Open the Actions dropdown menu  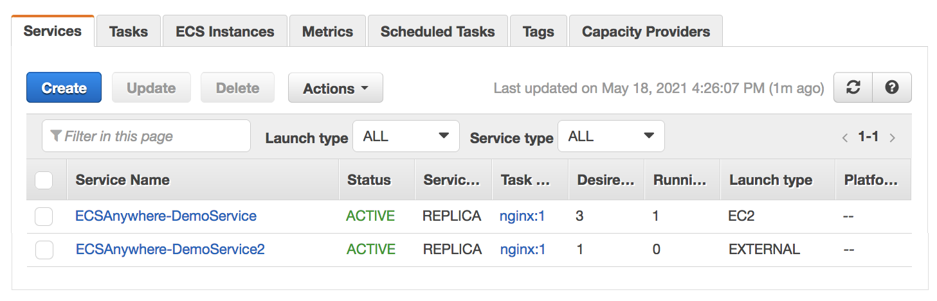tap(335, 88)
